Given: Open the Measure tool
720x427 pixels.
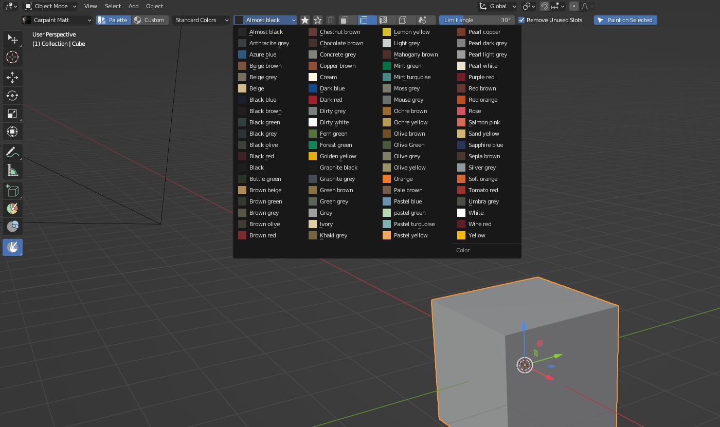Looking at the screenshot, I should tap(12, 170).
